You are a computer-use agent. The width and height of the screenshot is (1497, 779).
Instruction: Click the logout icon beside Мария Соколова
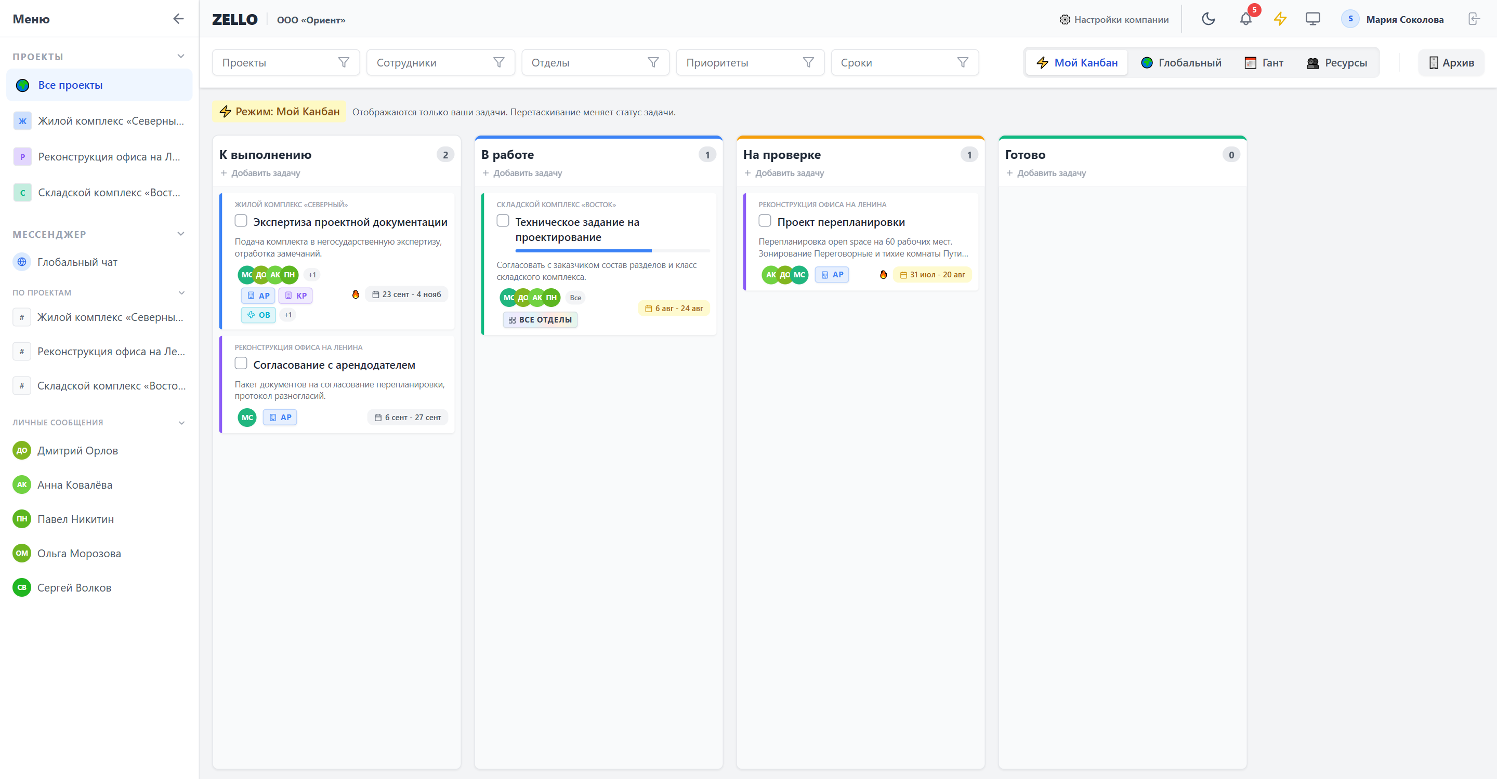pyautogui.click(x=1474, y=19)
